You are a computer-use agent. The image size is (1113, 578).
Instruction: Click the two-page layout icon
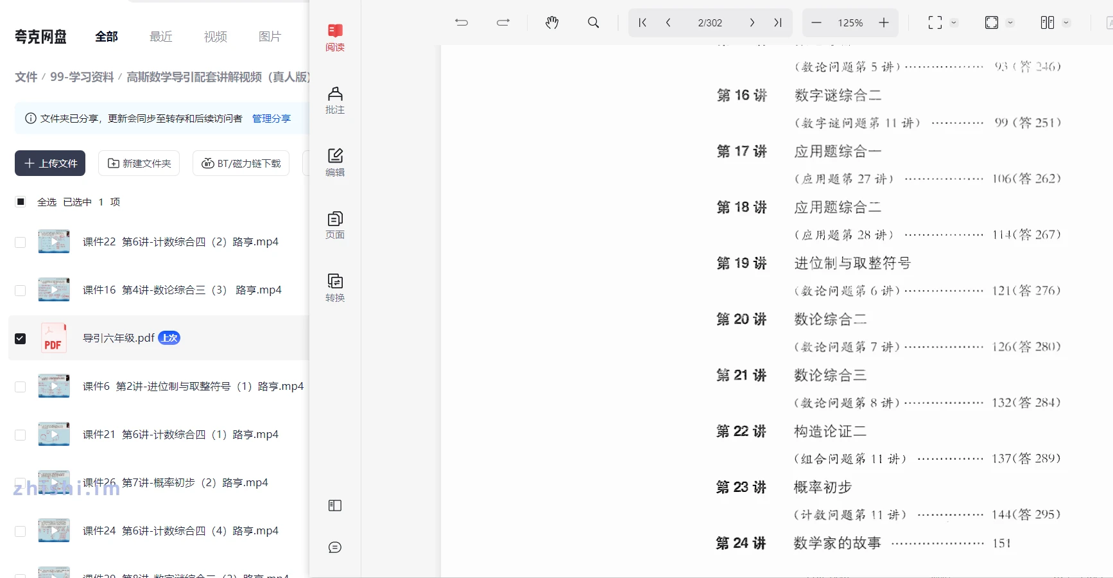1048,22
